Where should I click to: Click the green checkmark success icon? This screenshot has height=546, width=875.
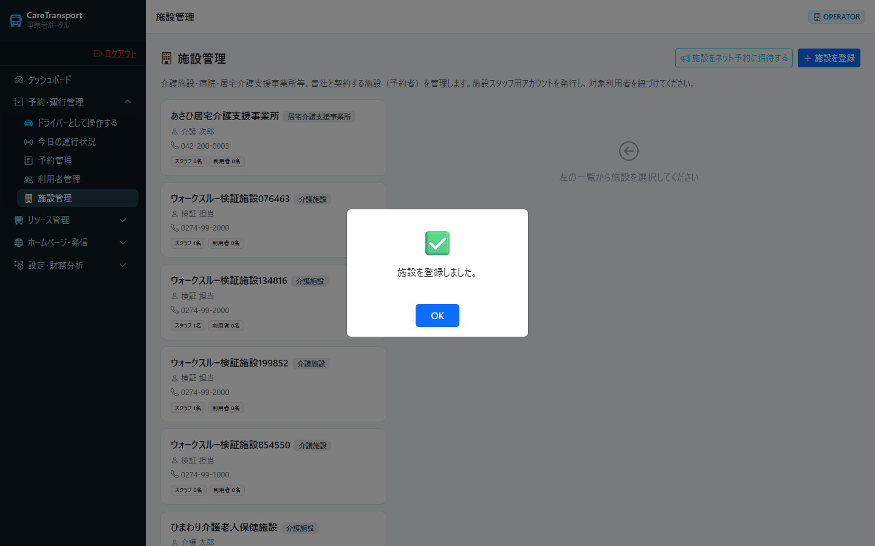tap(437, 243)
